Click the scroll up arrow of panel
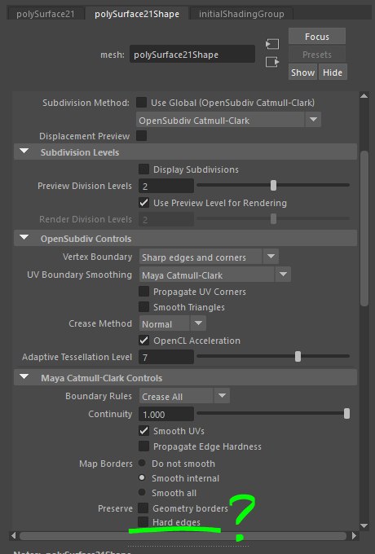375x554 pixels. coord(364,95)
